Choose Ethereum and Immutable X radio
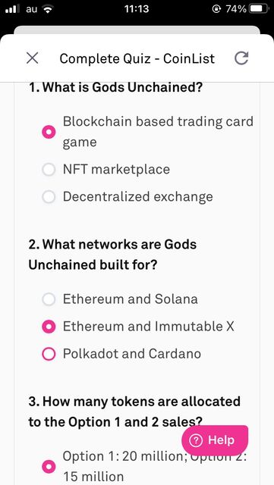The width and height of the screenshot is (274, 485). (49, 327)
